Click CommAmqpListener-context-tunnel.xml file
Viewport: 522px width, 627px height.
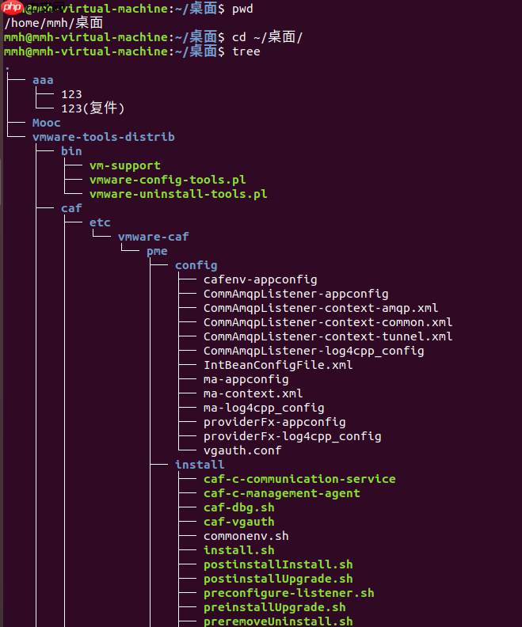point(328,336)
